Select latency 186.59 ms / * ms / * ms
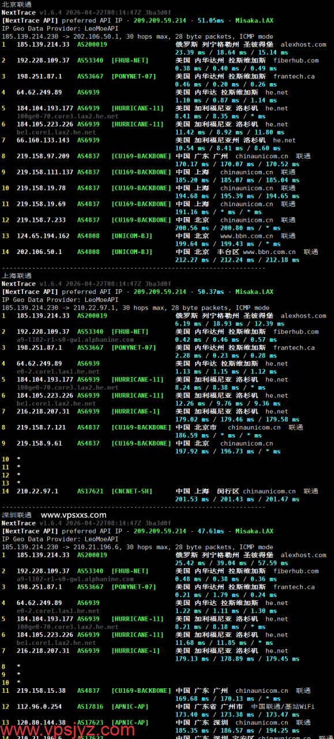This screenshot has height=739, width=334. (x=218, y=435)
